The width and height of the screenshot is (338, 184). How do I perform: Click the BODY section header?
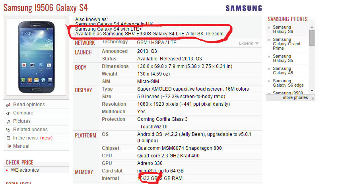81,68
